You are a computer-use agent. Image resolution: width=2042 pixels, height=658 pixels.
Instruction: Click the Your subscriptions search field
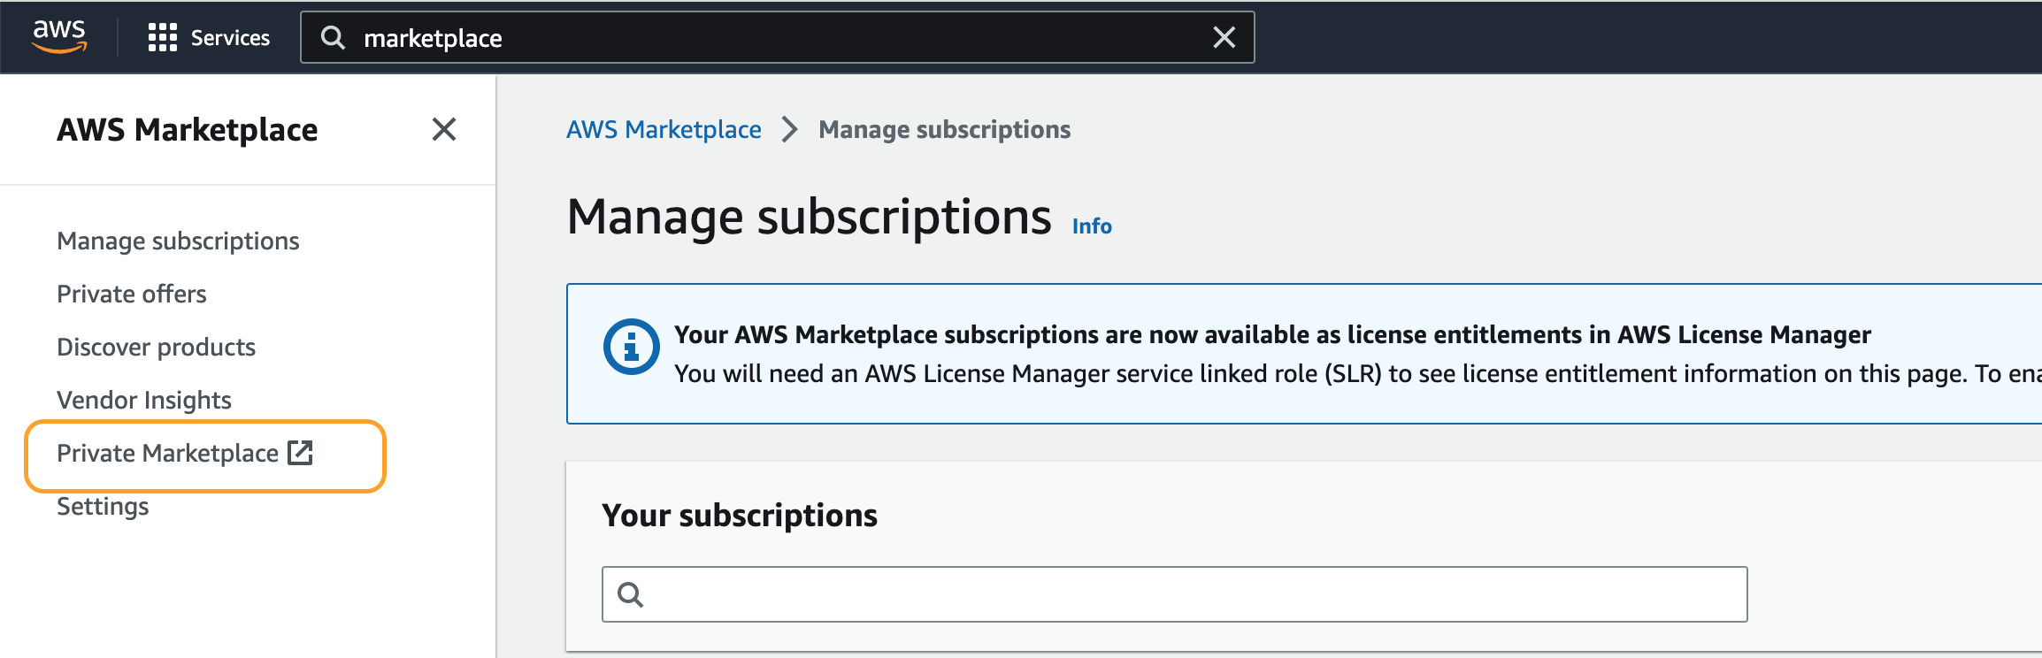pos(1174,594)
